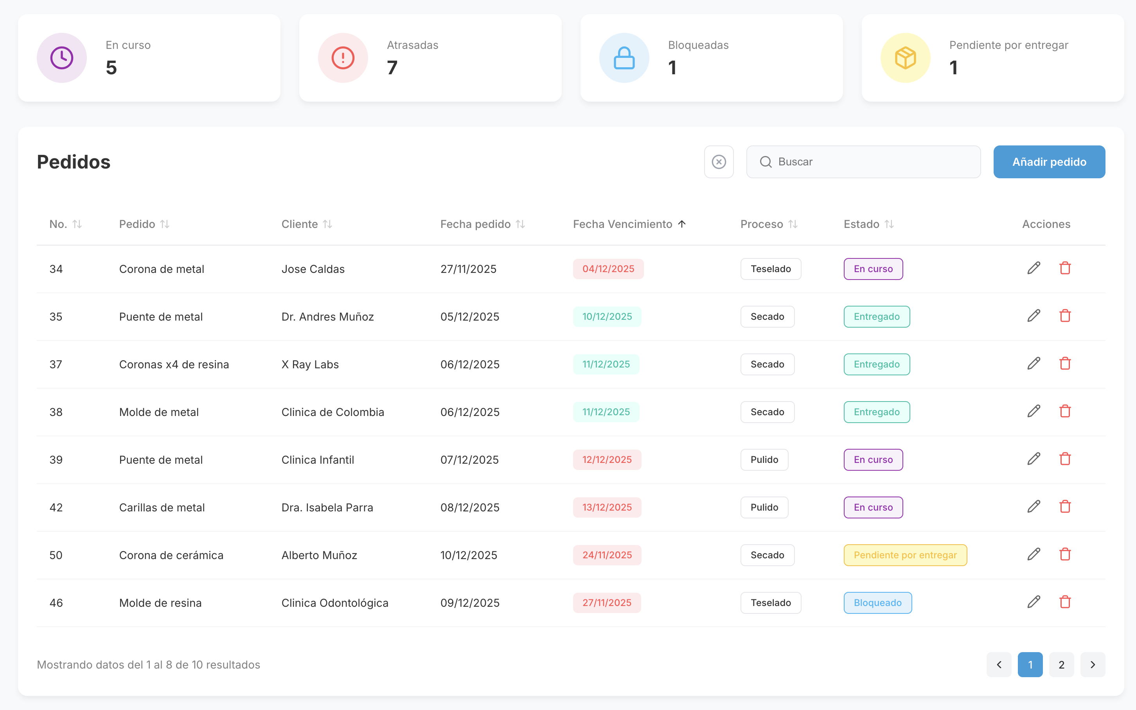Screen dimensions: 1136x710
Task: Click the next page chevron
Action: pos(1093,664)
